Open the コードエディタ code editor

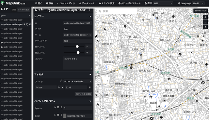coord(66,3)
